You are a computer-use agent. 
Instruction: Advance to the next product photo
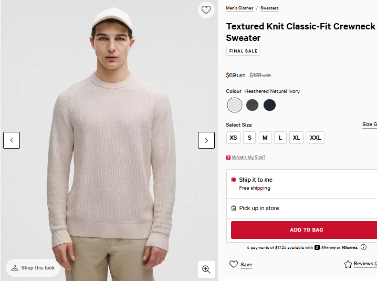(x=206, y=140)
